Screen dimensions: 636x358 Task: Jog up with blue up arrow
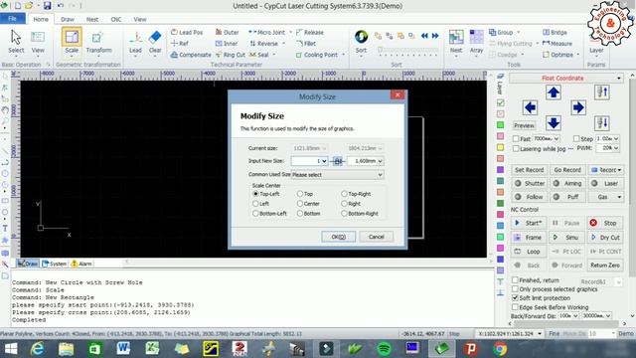pyautogui.click(x=554, y=92)
